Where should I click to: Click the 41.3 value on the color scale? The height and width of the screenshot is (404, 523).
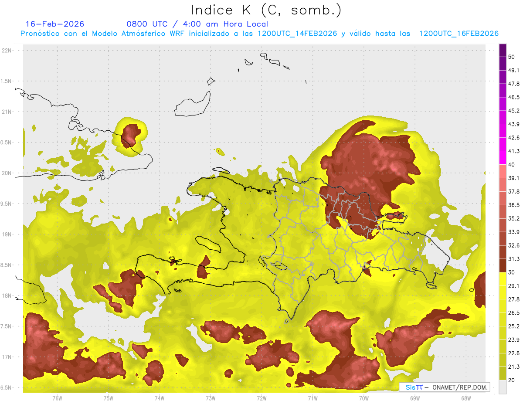pyautogui.click(x=514, y=151)
